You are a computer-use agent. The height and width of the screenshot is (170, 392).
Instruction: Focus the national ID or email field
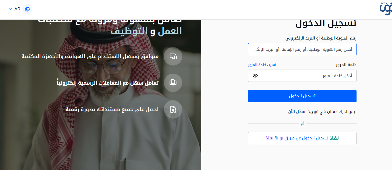coord(302,49)
